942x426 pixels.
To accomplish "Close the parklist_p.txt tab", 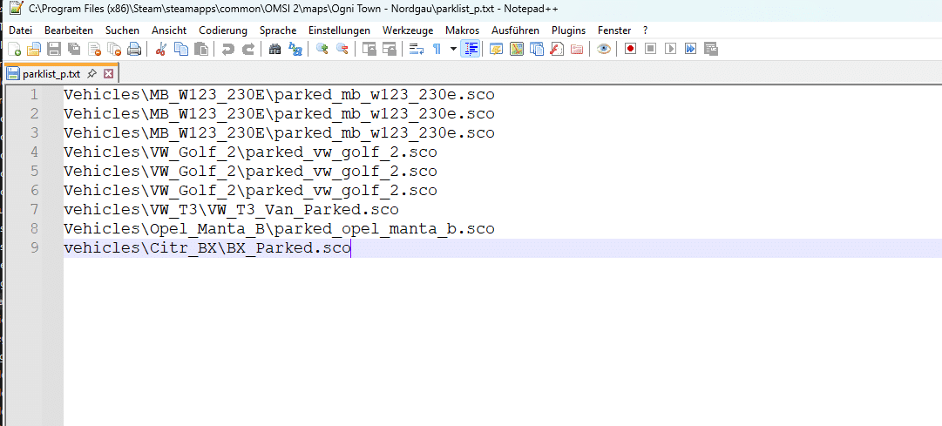I will 110,74.
